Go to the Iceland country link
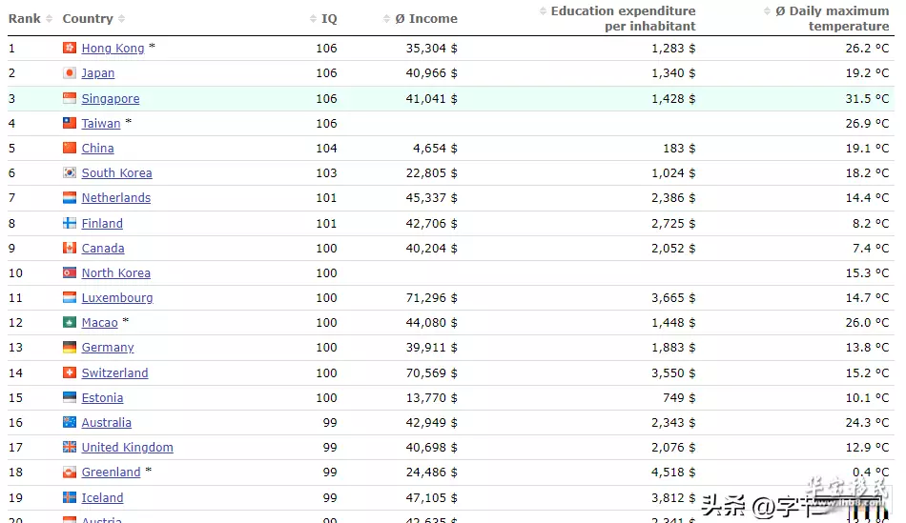 coord(102,497)
